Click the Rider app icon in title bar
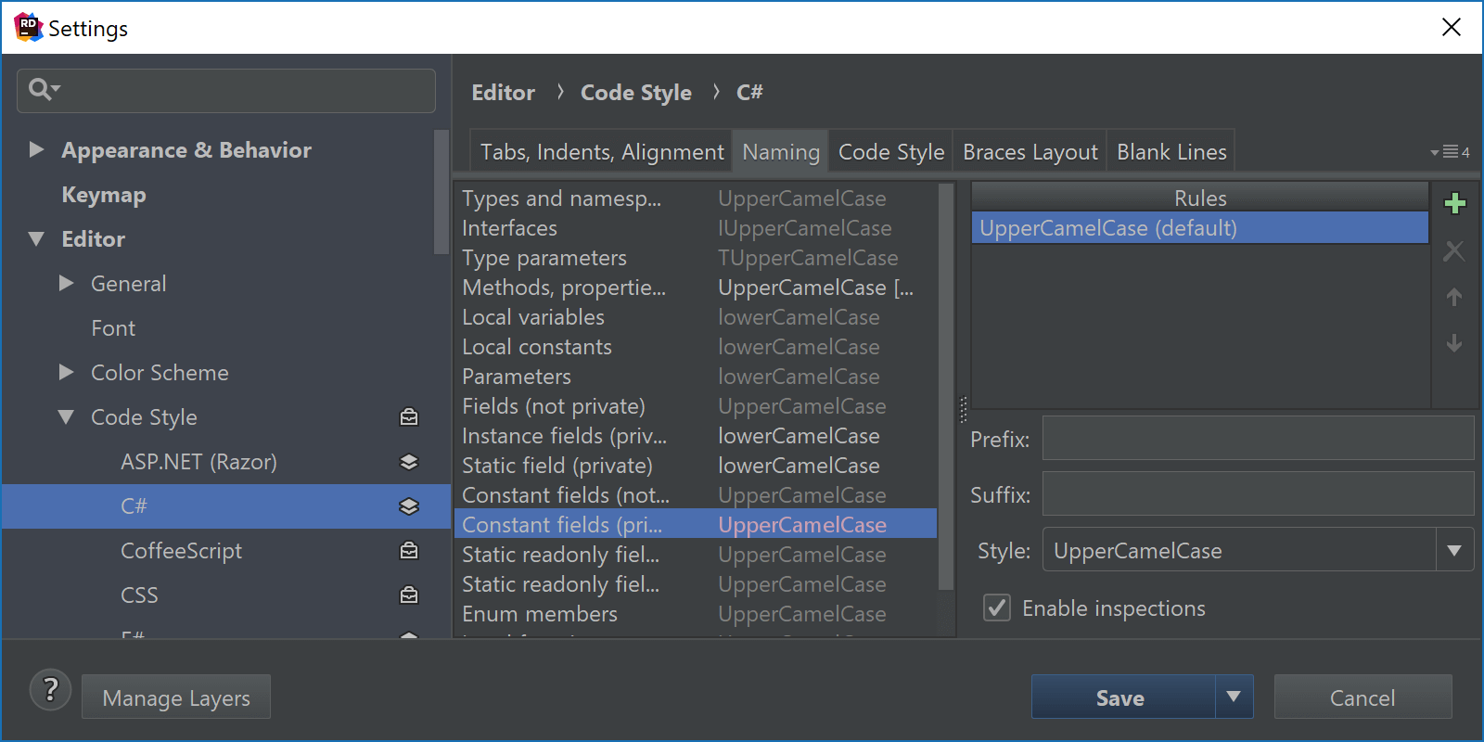This screenshot has width=1484, height=742. (28, 27)
